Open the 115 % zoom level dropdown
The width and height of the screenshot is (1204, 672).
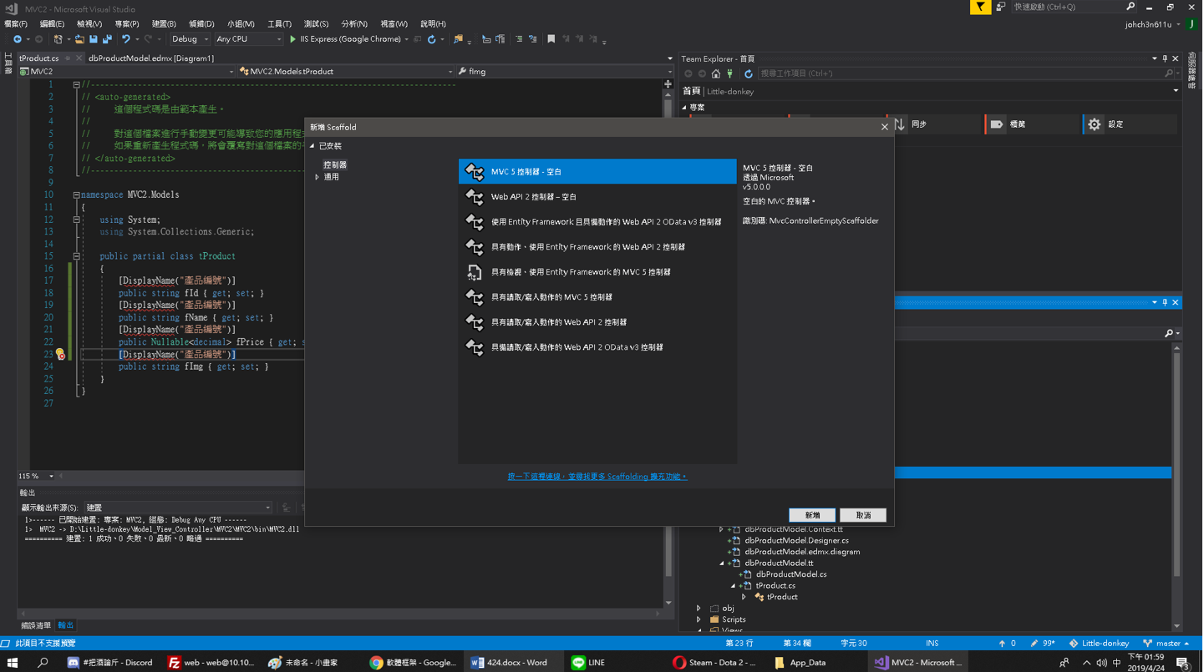(x=36, y=477)
